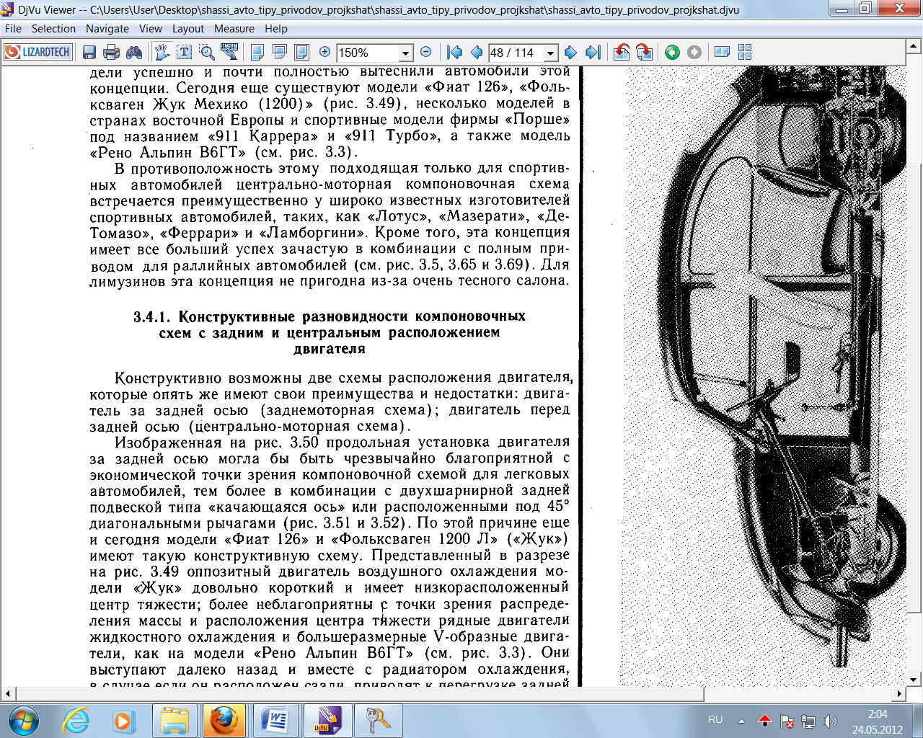
Task: Click the car cutaway illustration
Action: point(782,368)
